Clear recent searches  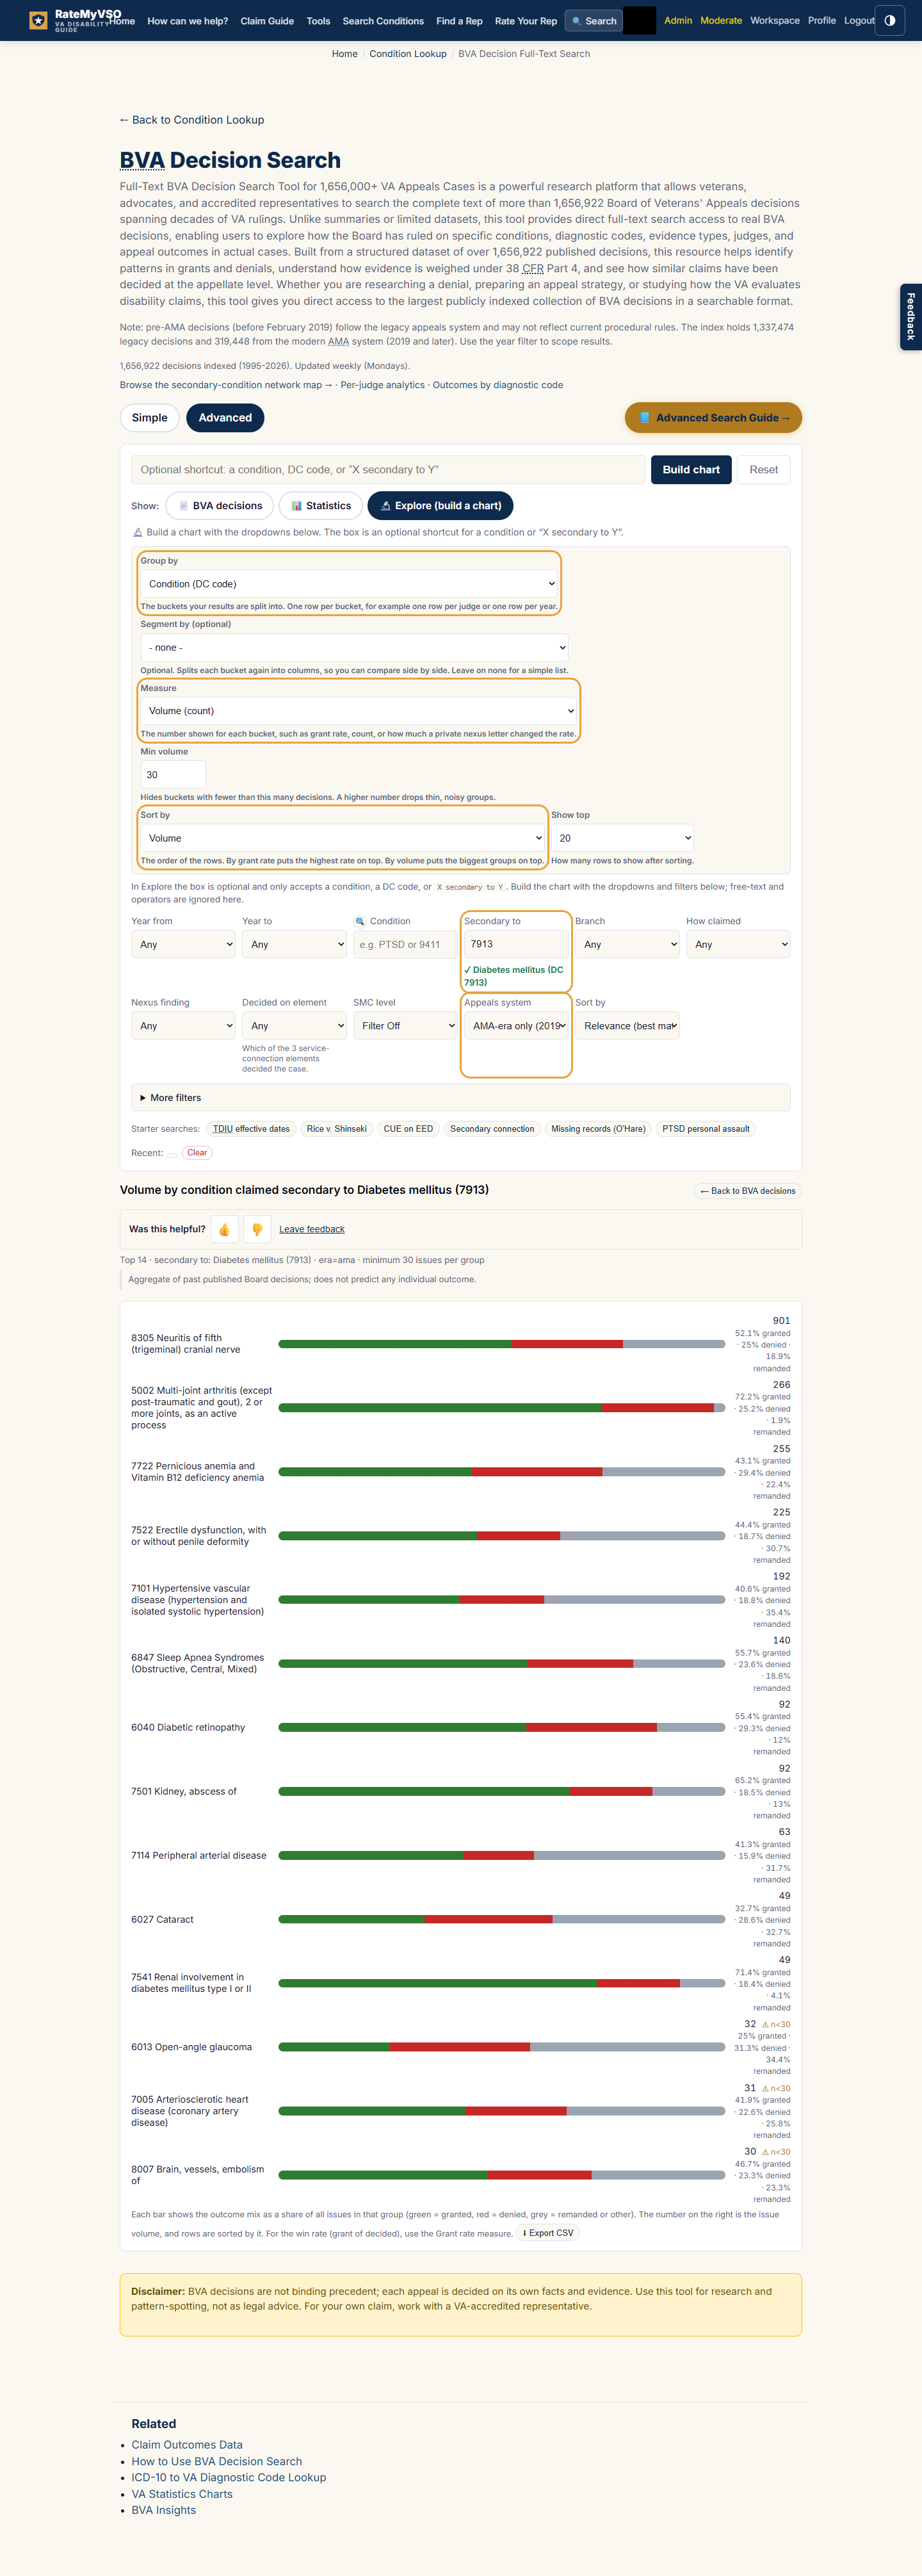pos(197,1153)
